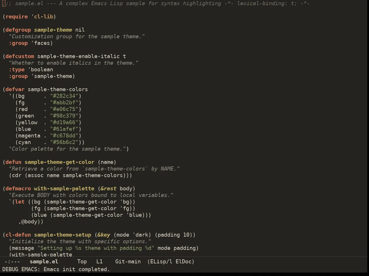Click the cl-defun keyword
Image resolution: width=369 pixels, height=276 pixels.
pyautogui.click(x=18, y=235)
